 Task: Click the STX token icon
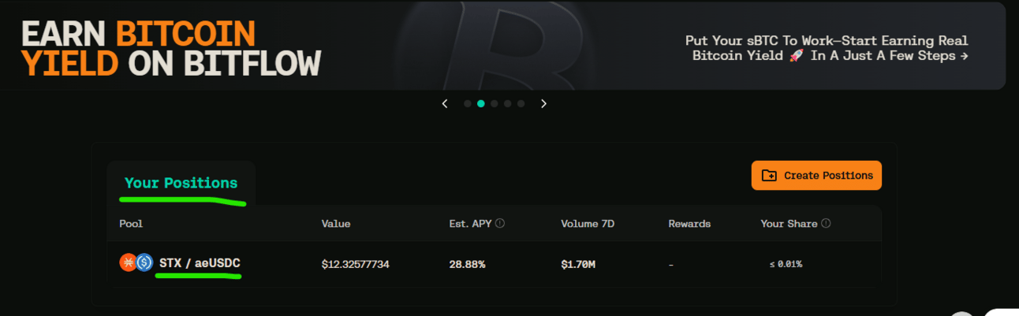(128, 263)
